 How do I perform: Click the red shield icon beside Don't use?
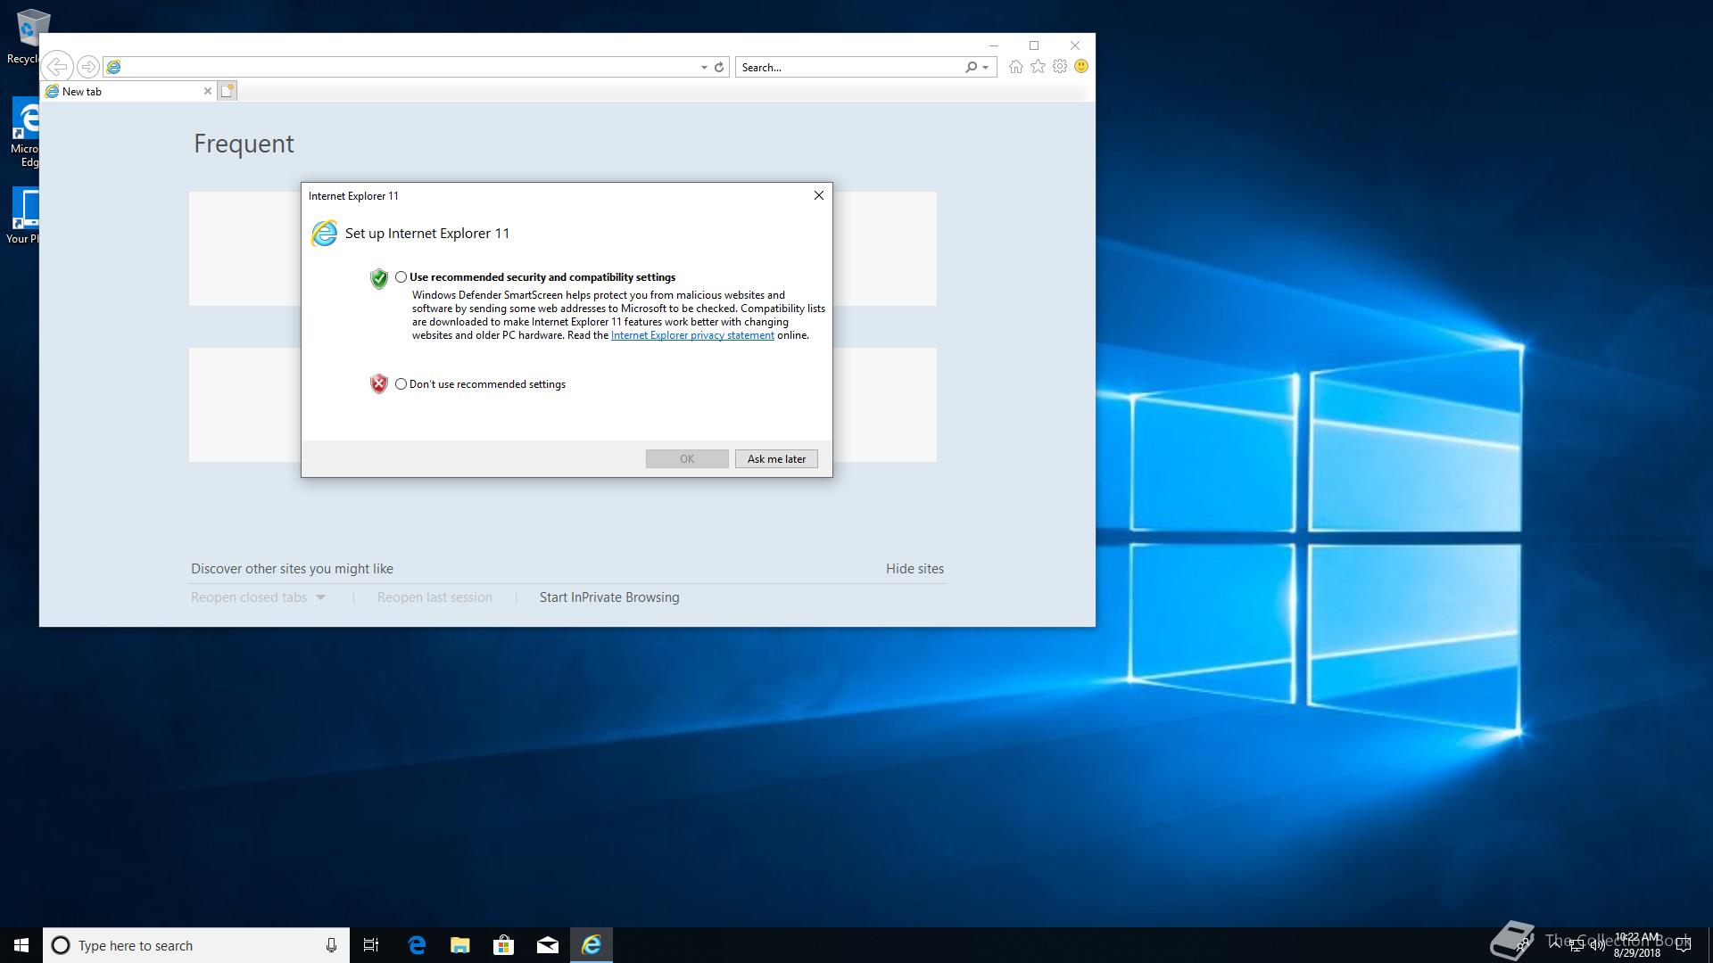coord(379,384)
